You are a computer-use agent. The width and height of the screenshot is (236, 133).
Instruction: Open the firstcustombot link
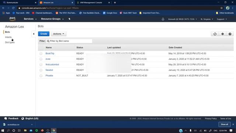coord(52,64)
